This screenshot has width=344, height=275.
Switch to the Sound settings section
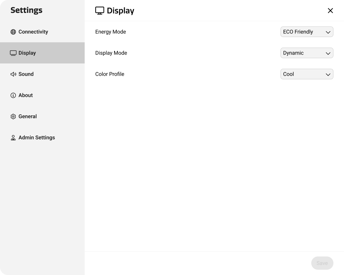[26, 74]
